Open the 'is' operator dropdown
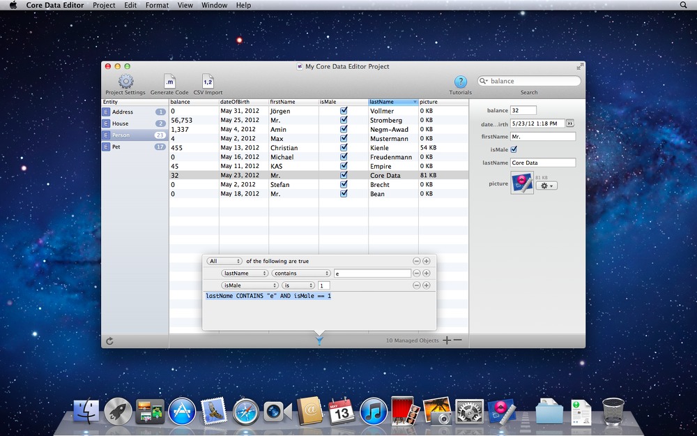 point(298,285)
